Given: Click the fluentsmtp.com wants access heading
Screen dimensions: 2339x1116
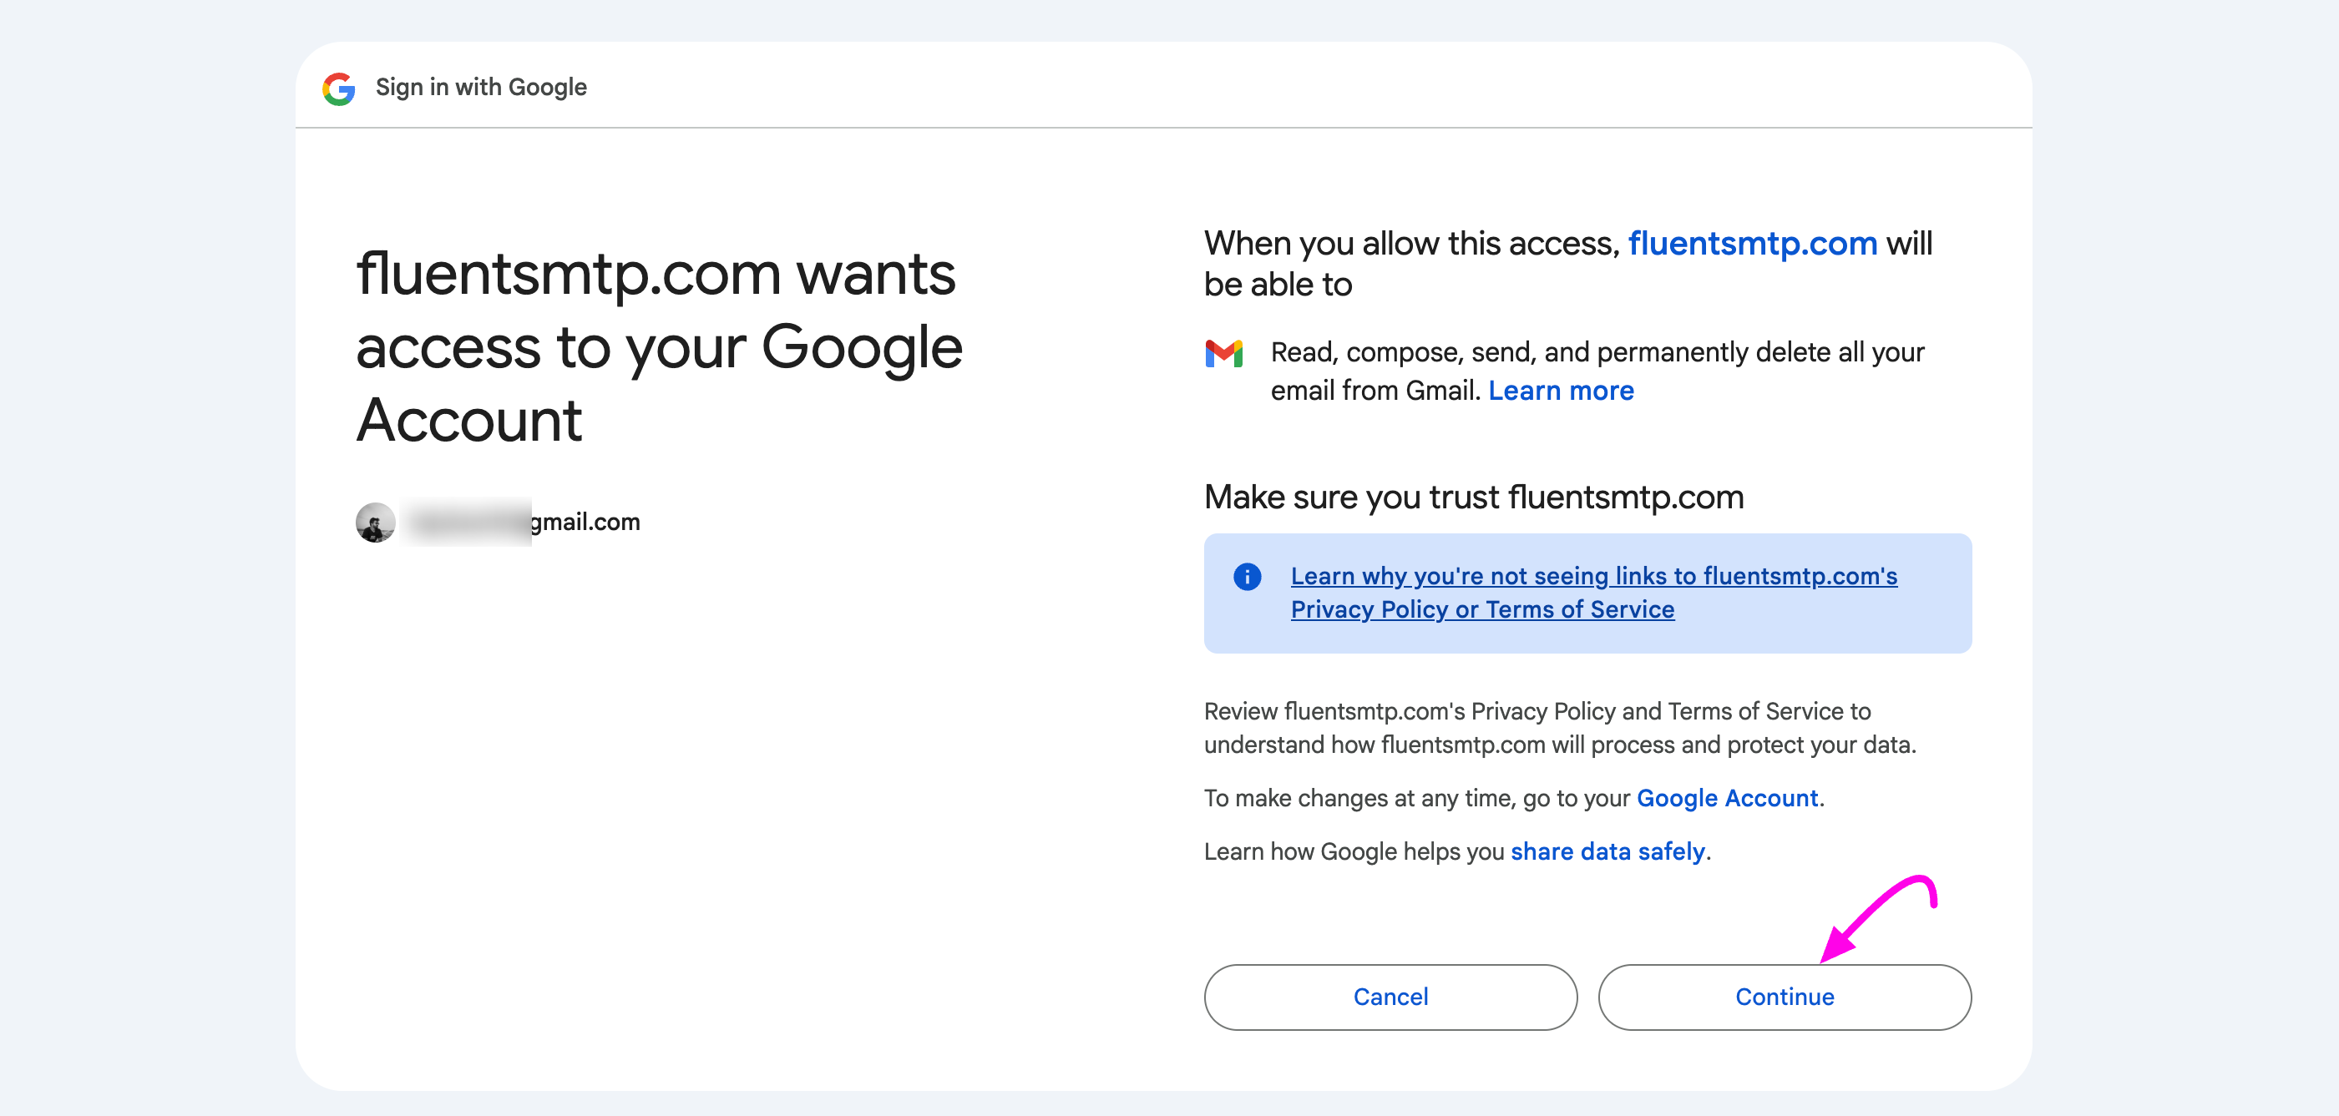Looking at the screenshot, I should click(659, 346).
